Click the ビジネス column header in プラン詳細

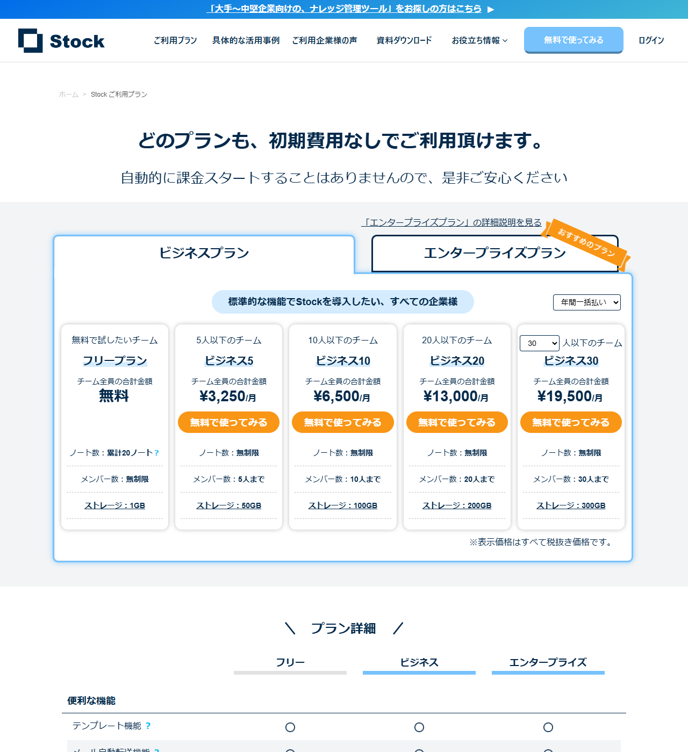click(x=419, y=662)
